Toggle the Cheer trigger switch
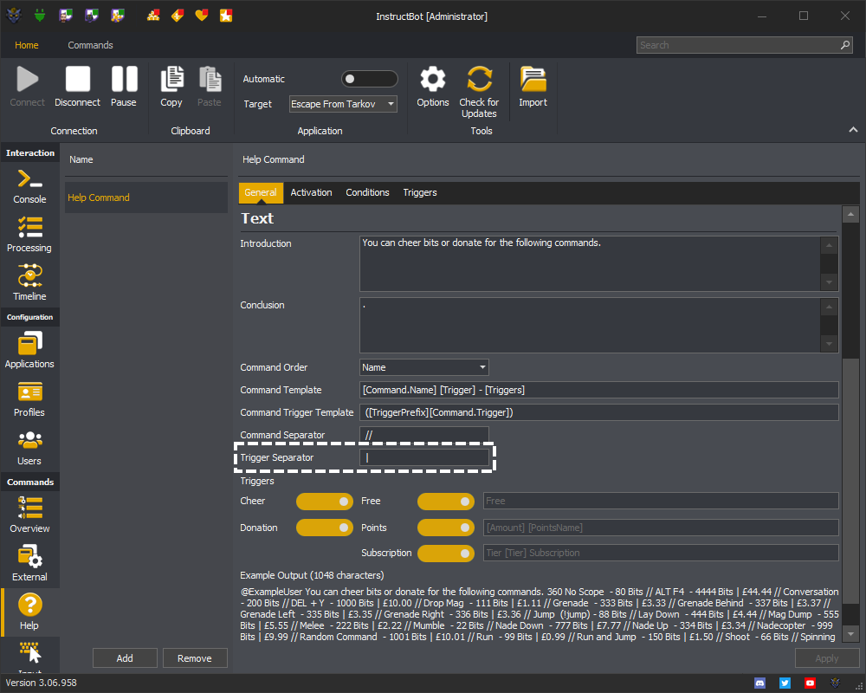Screen dimensions: 866x693 click(x=324, y=502)
